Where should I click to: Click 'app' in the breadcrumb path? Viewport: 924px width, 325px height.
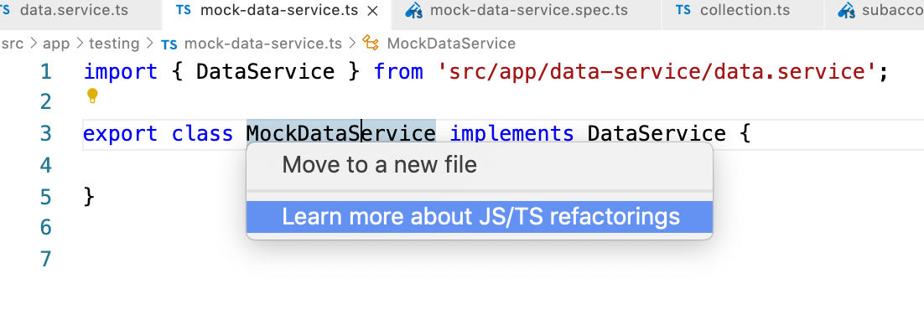(56, 44)
